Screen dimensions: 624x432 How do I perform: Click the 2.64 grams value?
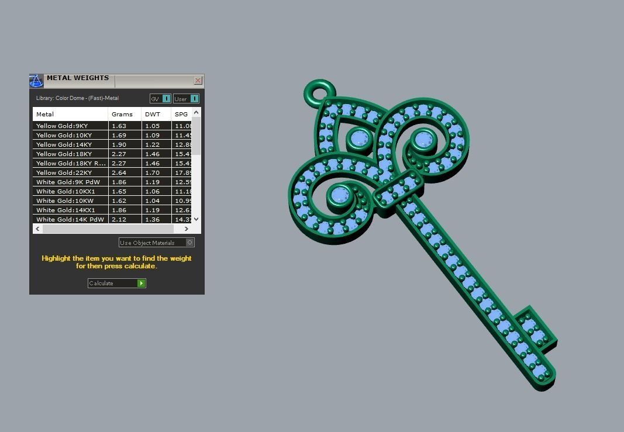[x=119, y=172]
